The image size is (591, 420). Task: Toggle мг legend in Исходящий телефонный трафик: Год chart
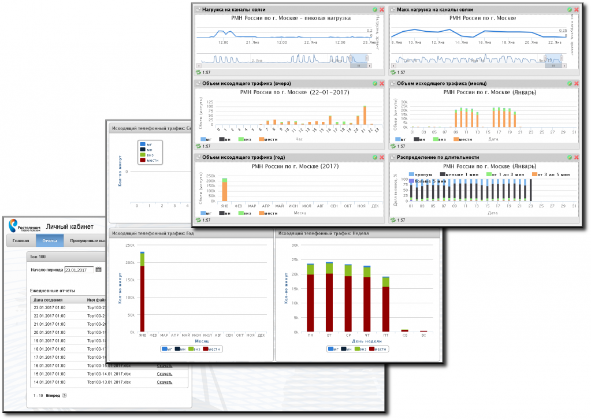167,349
